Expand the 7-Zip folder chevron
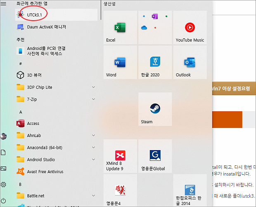This screenshot has width=256, height=207. pos(94,99)
